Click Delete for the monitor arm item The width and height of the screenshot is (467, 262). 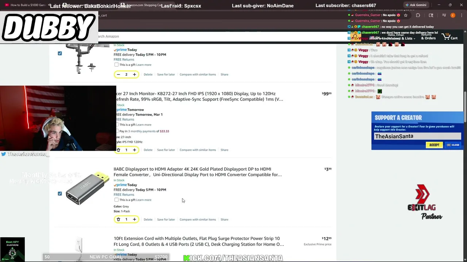pyautogui.click(x=148, y=75)
